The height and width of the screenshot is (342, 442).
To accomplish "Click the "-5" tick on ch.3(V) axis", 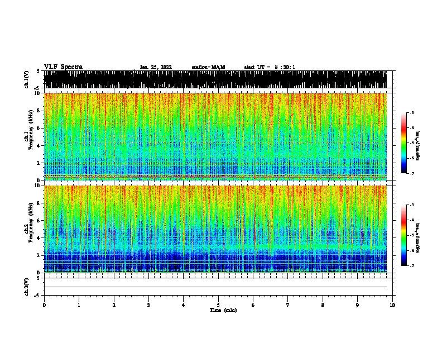I will [37, 296].
